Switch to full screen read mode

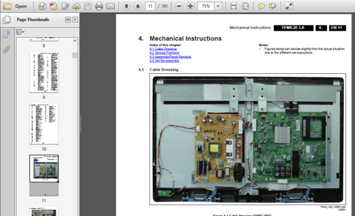point(289,6)
